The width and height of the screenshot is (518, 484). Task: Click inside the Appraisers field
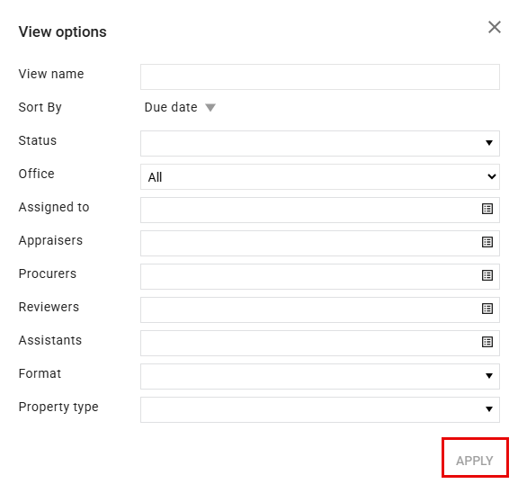click(320, 244)
